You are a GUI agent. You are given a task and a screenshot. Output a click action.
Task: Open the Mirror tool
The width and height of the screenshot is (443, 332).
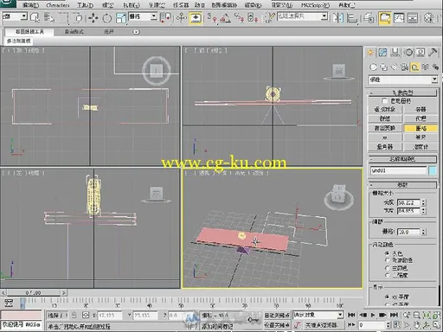coord(338,18)
